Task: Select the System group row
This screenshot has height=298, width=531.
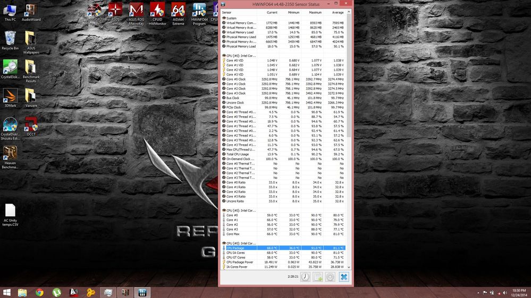Action: [x=283, y=18]
